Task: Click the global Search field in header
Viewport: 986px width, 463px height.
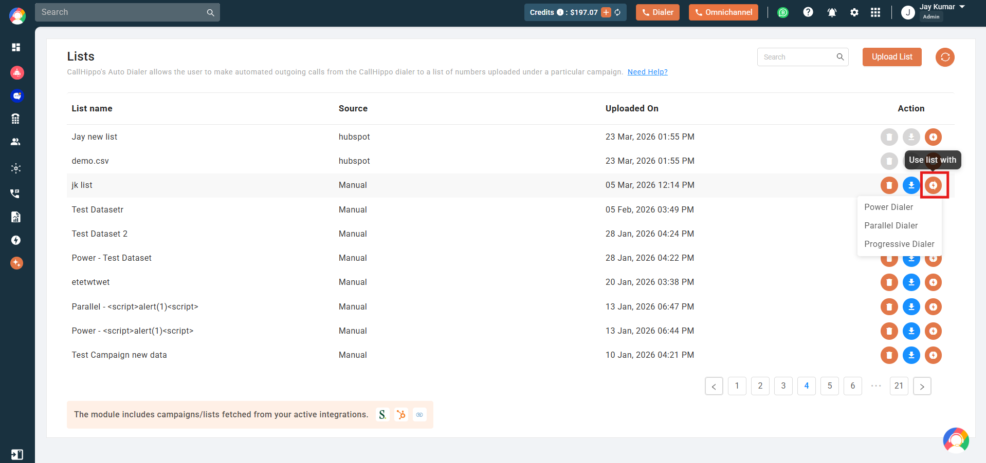Action: [x=127, y=12]
